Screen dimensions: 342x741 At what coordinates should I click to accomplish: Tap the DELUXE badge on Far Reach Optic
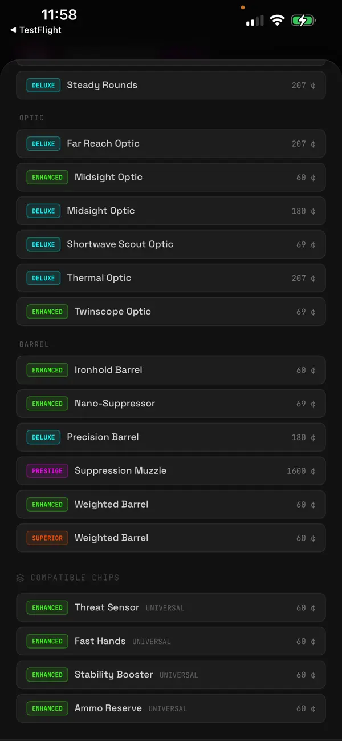(43, 143)
